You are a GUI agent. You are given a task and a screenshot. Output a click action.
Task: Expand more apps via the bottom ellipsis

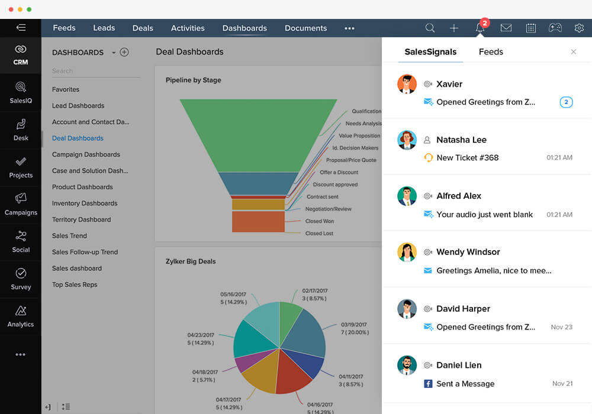[21, 354]
